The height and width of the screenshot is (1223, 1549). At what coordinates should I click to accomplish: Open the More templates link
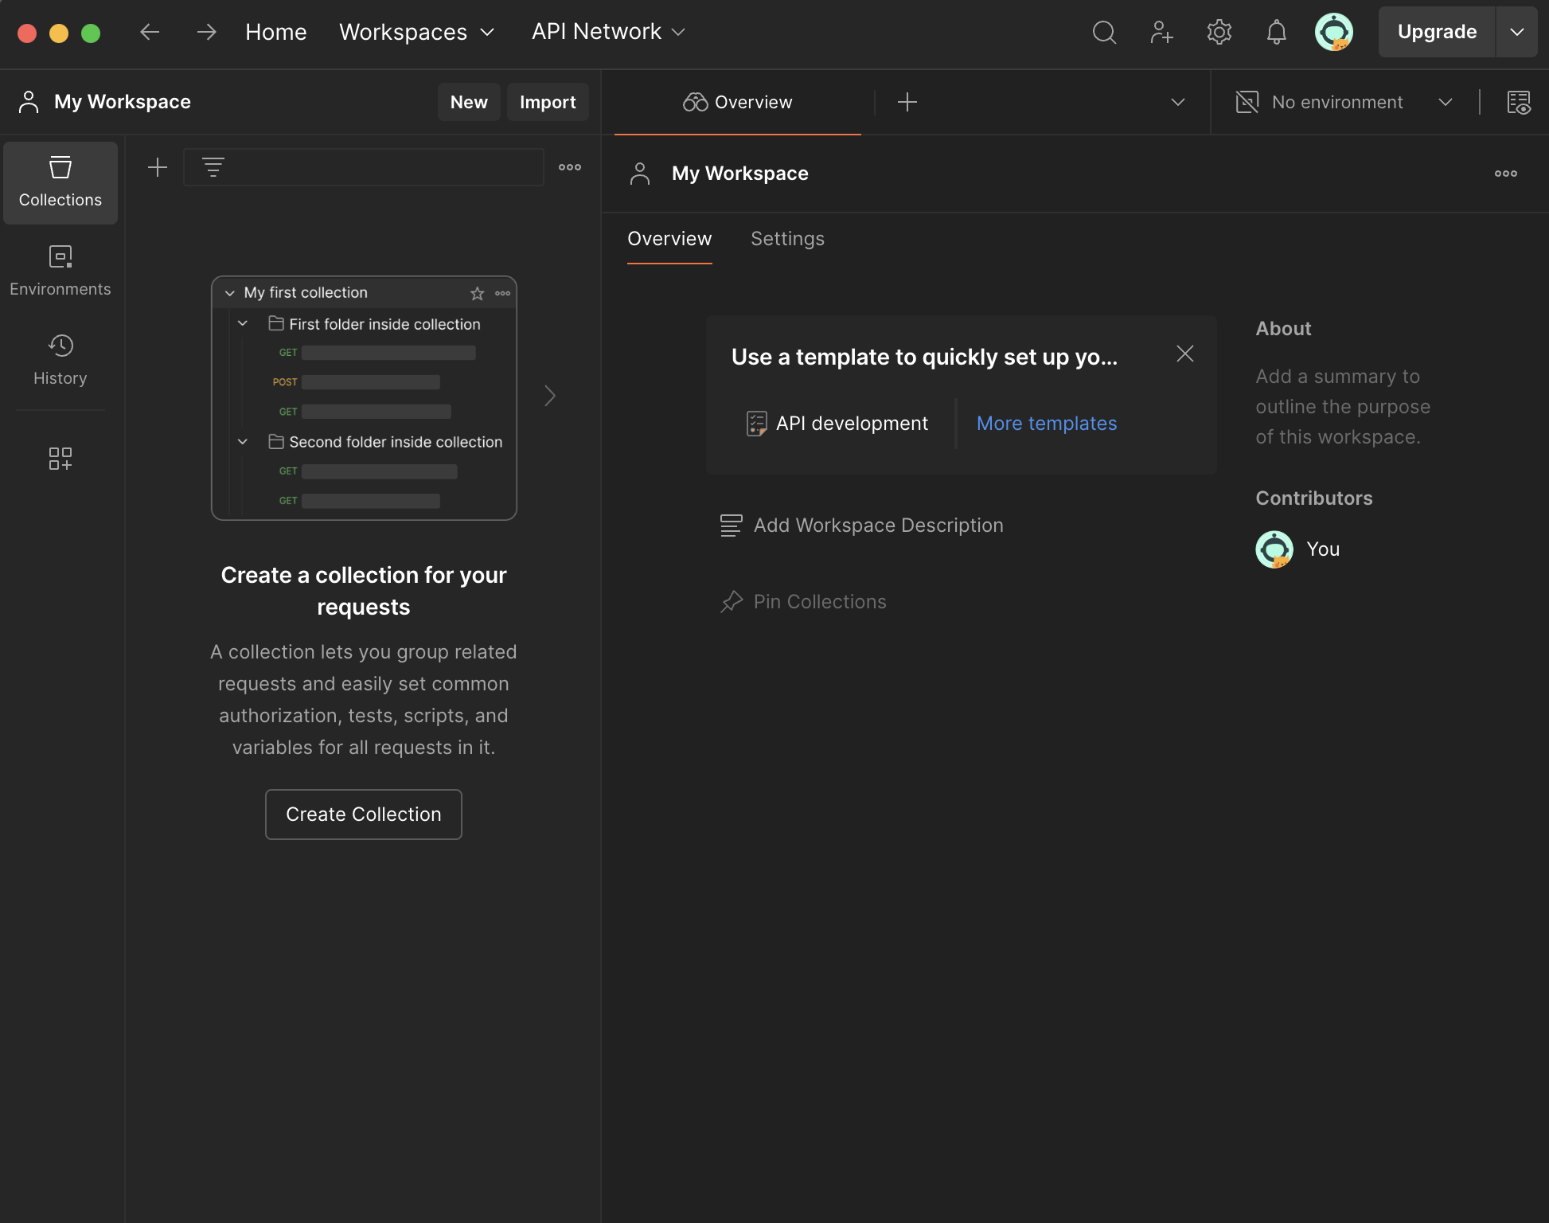(1046, 424)
